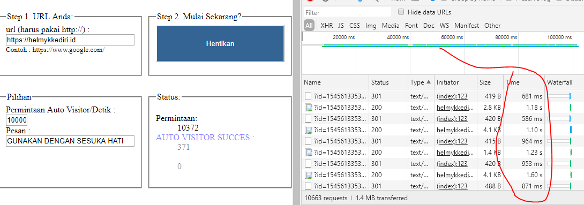Click the Hentikan button
Image resolution: width=584 pixels, height=205 pixels.
[220, 43]
